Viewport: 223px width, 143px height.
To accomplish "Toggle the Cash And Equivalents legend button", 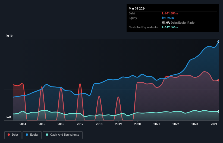I will tap(62, 135).
